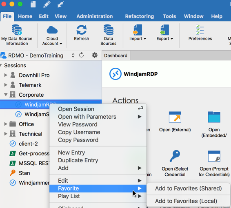
Task: Switch to the File ribbon tab
Action: click(7, 16)
